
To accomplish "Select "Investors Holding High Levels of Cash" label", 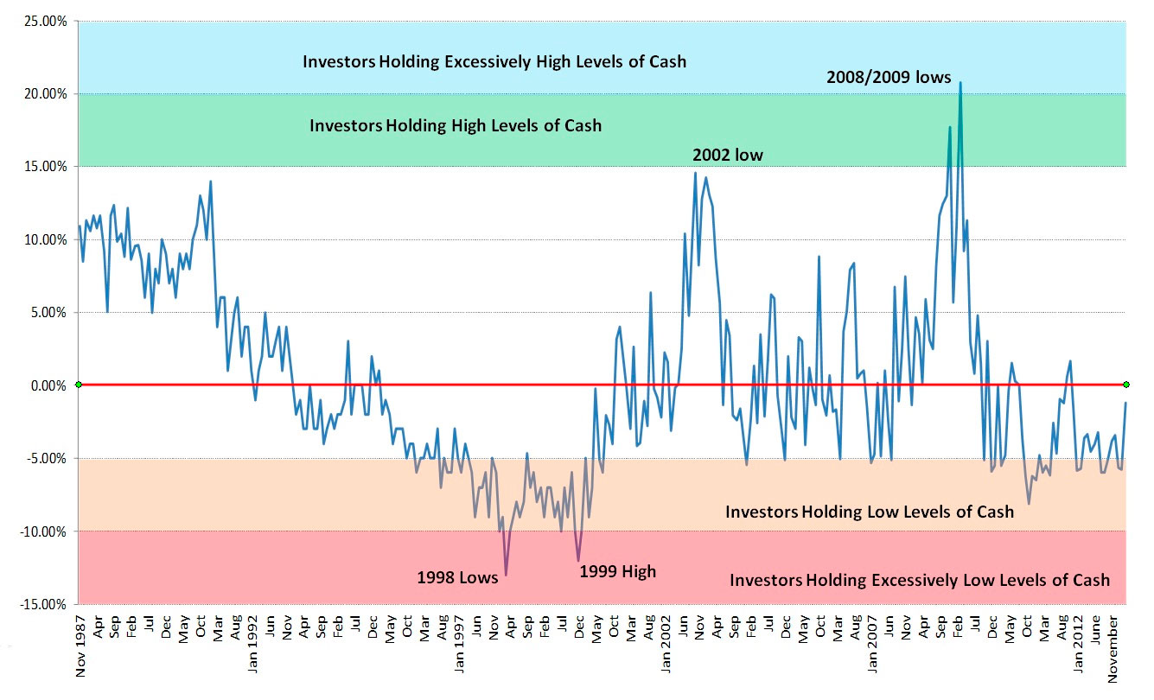I will pyautogui.click(x=456, y=126).
